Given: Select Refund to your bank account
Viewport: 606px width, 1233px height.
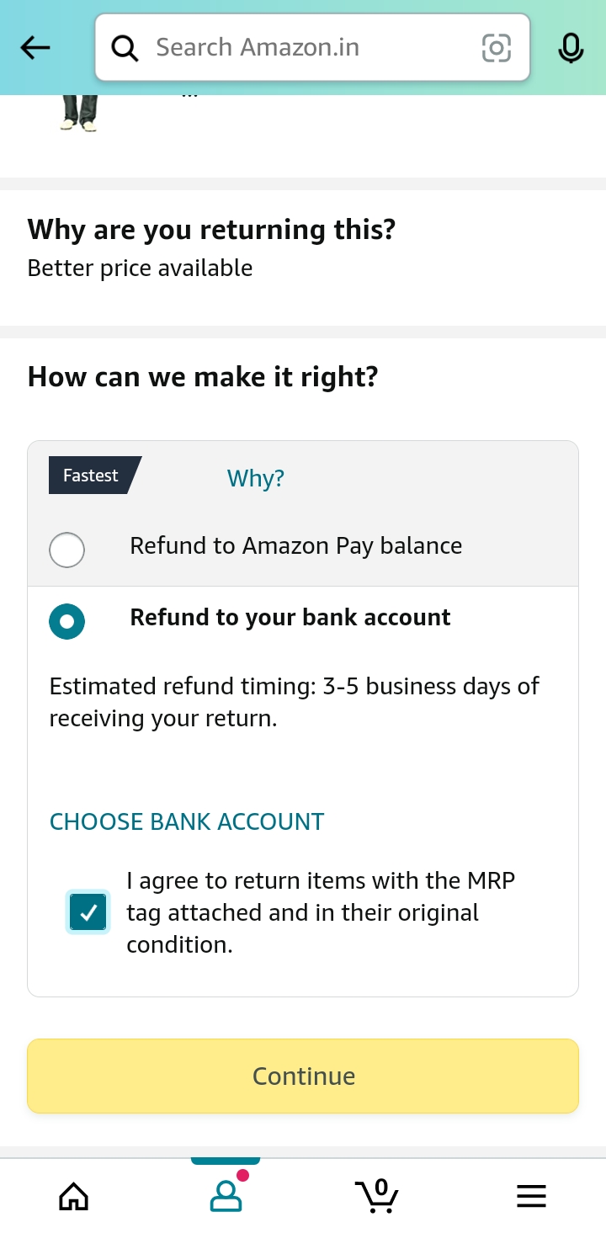Looking at the screenshot, I should click(x=67, y=622).
